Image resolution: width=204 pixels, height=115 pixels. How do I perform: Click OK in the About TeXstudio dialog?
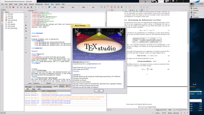(99, 91)
